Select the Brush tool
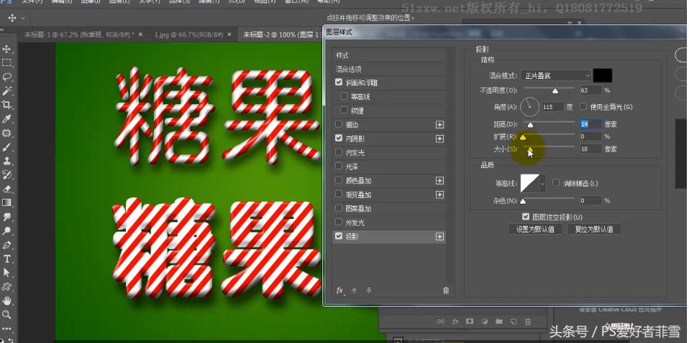689x343 pixels. (6, 147)
